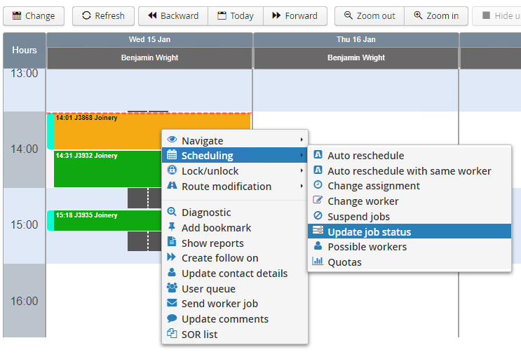This screenshot has width=521, height=357.
Task: Click the Quotas bar chart icon
Action: (x=318, y=262)
